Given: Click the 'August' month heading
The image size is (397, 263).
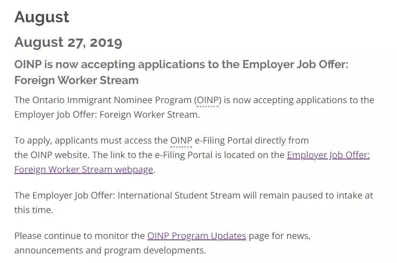Looking at the screenshot, I should 42,17.
